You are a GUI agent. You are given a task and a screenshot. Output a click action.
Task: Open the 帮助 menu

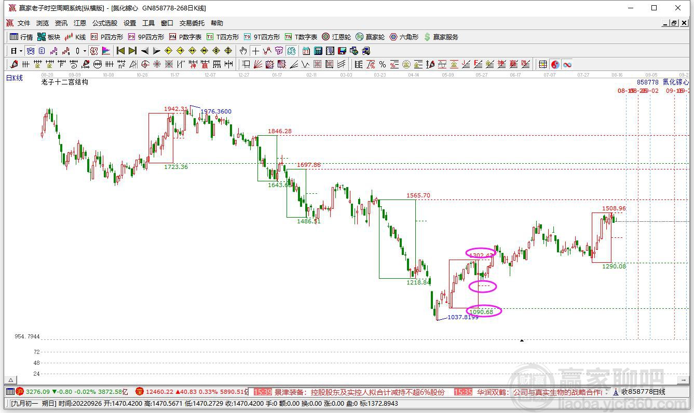click(x=217, y=23)
